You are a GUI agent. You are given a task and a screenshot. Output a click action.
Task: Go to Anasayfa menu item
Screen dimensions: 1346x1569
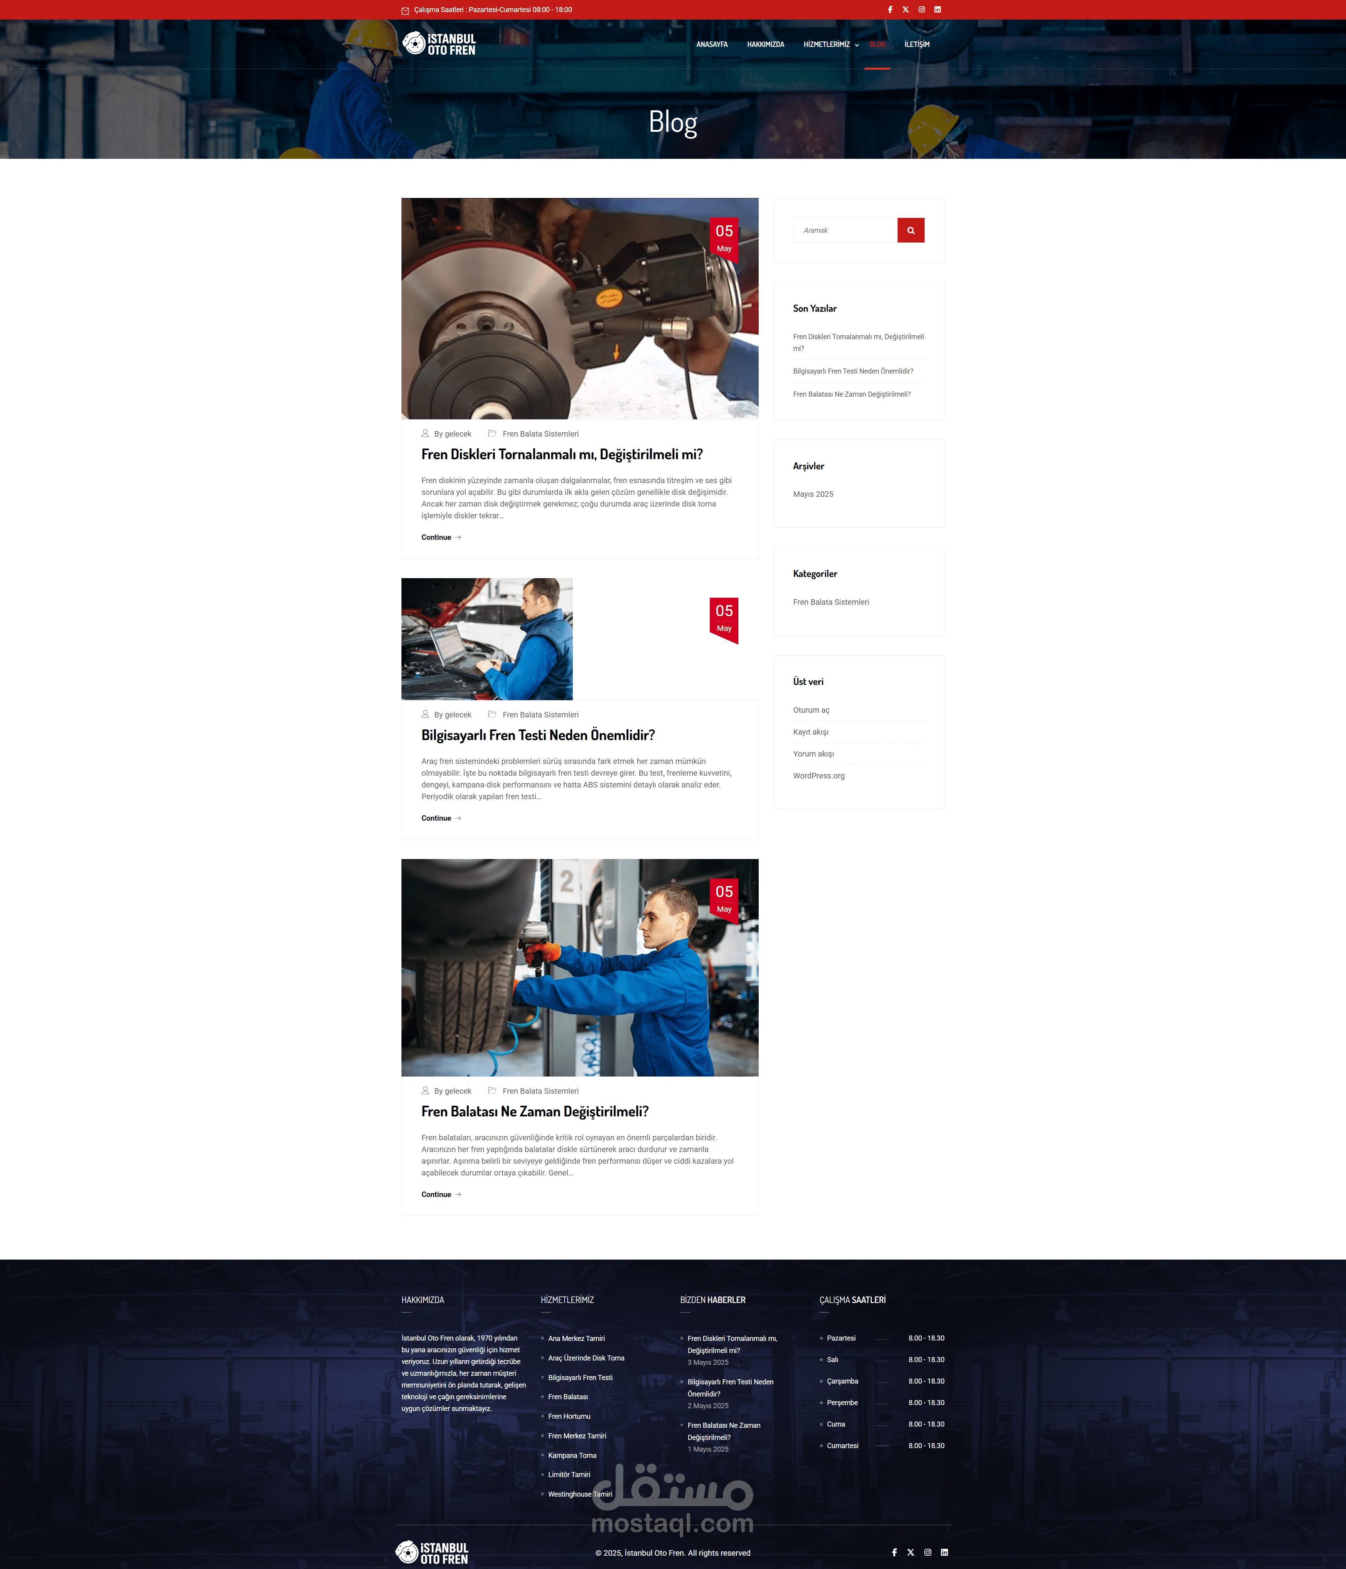pos(711,45)
